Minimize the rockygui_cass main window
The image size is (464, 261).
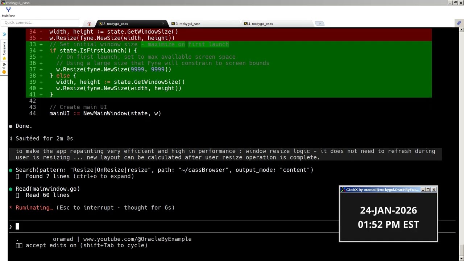pos(450,3)
